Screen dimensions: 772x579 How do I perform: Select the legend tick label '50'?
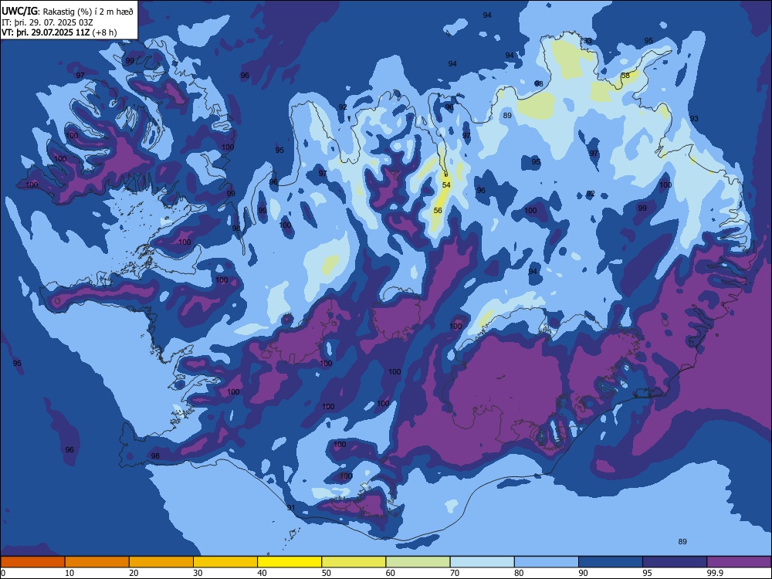pyautogui.click(x=327, y=573)
